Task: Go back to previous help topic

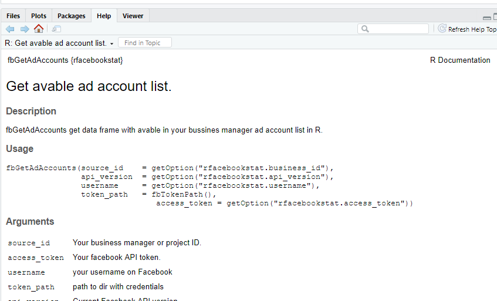Action: pyautogui.click(x=10, y=29)
